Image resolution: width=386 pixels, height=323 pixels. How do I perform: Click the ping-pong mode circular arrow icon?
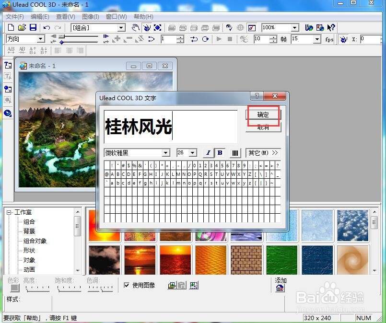tap(205, 39)
